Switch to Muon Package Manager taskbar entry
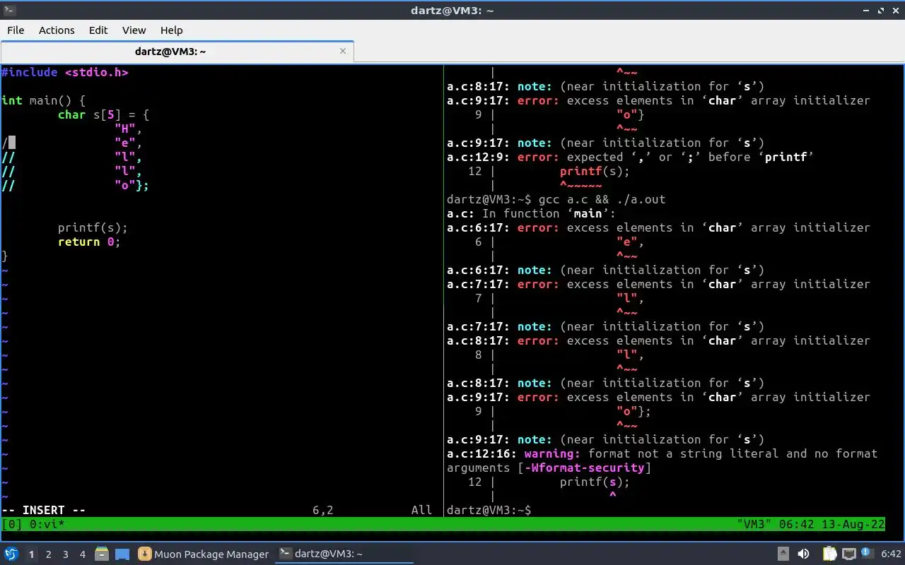Screen dimensions: 905x565 204,554
